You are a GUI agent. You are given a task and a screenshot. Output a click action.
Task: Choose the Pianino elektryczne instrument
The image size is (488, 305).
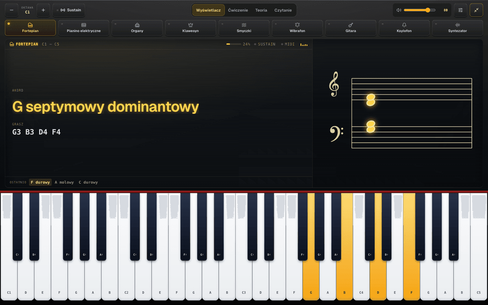click(x=84, y=28)
